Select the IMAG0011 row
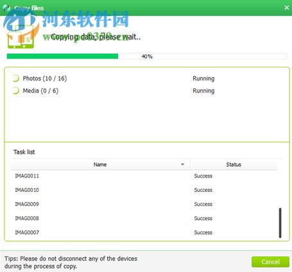Screen dimensions: 292x272 tap(144, 176)
